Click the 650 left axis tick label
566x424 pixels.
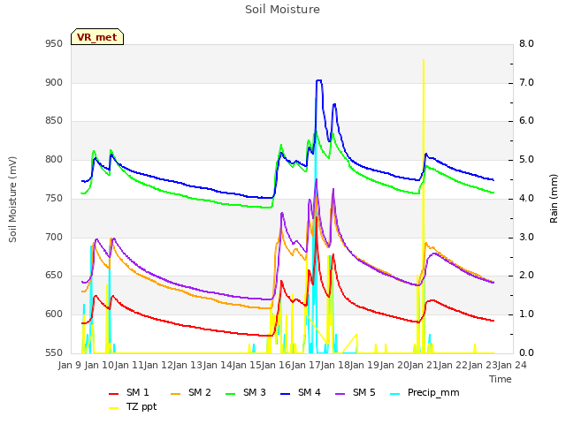pyautogui.click(x=54, y=276)
